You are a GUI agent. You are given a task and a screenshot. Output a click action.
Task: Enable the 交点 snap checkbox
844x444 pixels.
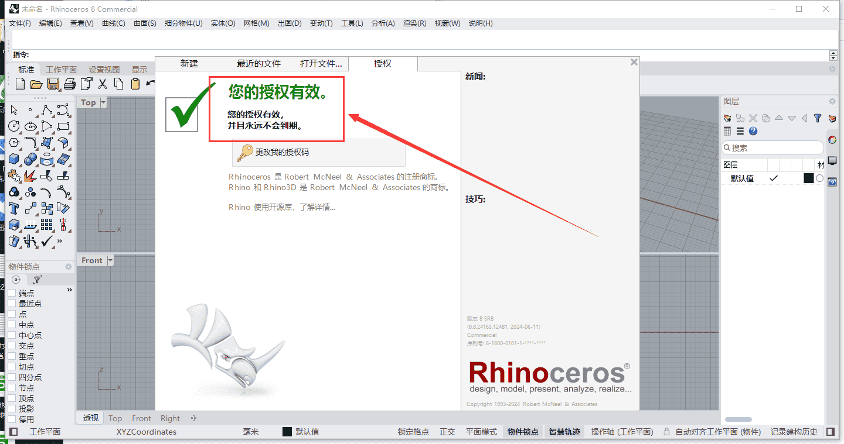(x=12, y=346)
